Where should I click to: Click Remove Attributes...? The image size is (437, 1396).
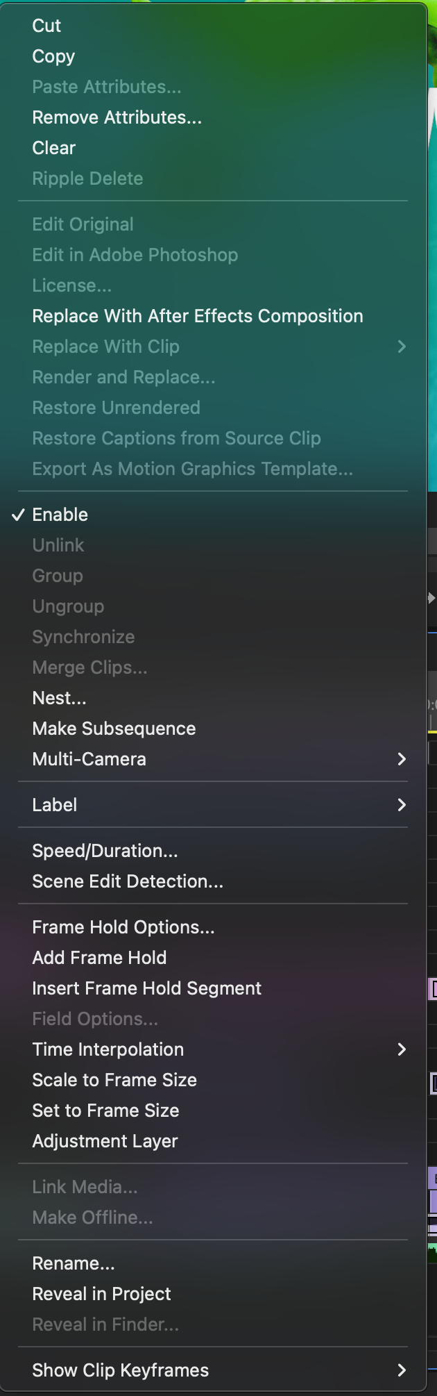(117, 117)
